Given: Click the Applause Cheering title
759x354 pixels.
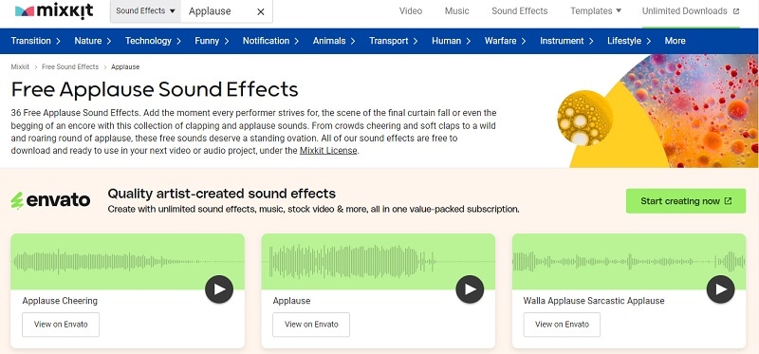Looking at the screenshot, I should [60, 301].
